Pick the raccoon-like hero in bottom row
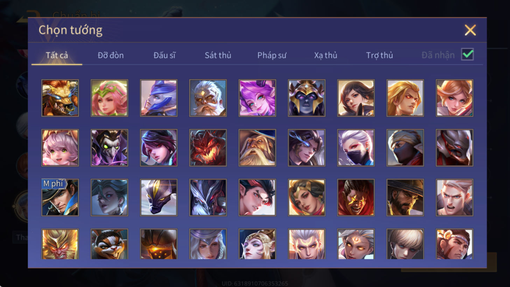The image size is (510, 287). click(x=110, y=244)
